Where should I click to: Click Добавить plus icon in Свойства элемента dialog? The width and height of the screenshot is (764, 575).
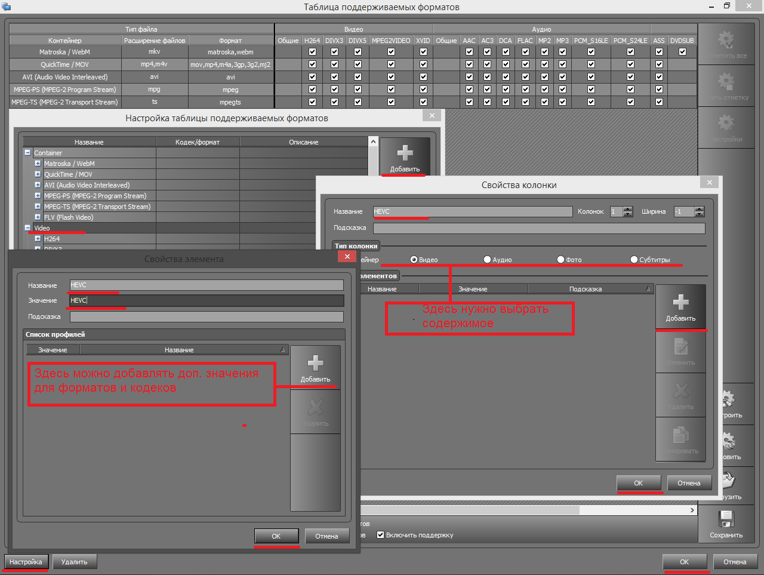tap(315, 364)
